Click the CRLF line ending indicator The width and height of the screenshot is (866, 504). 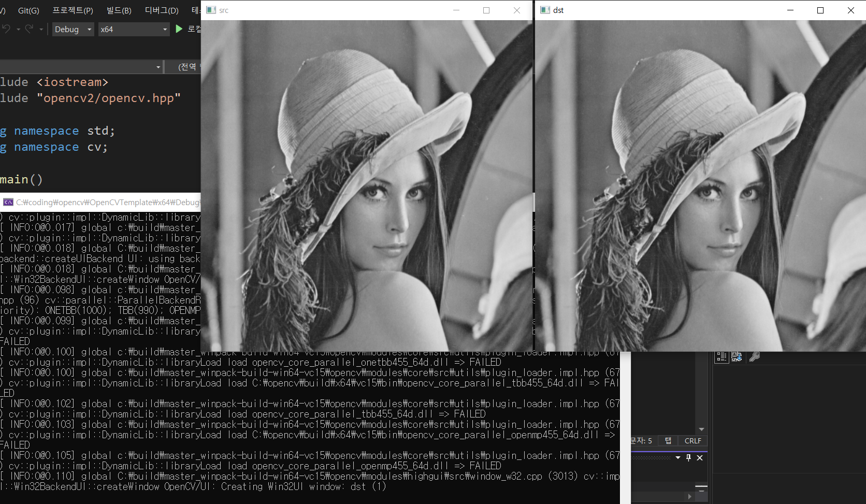click(692, 441)
